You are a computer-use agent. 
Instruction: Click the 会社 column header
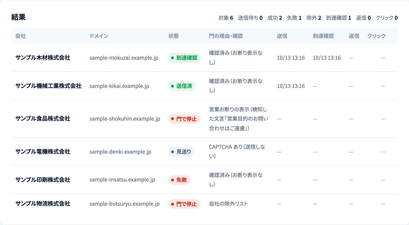[x=20, y=36]
